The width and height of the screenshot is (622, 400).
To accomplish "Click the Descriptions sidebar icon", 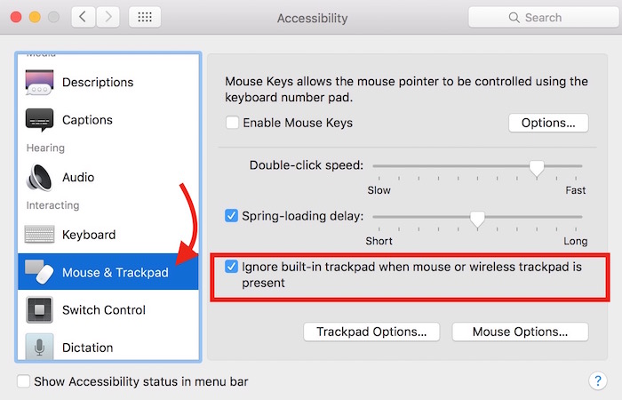I will pyautogui.click(x=40, y=83).
